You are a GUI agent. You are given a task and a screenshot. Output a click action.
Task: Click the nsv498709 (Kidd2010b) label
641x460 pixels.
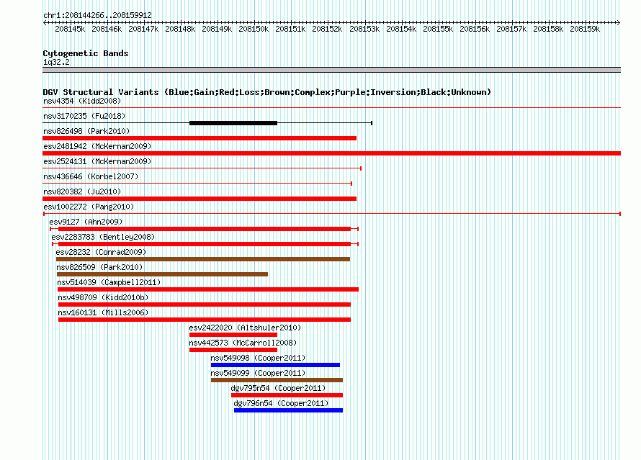point(103,297)
